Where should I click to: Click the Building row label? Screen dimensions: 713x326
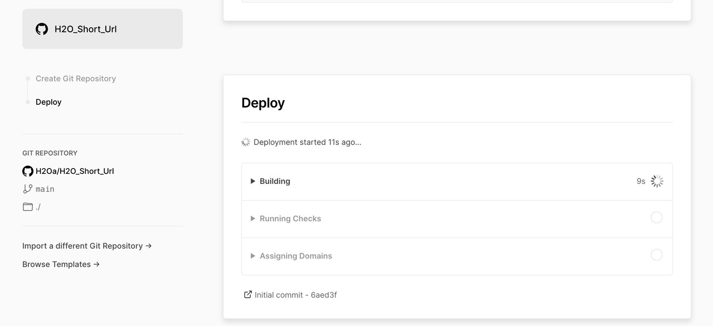(275, 181)
